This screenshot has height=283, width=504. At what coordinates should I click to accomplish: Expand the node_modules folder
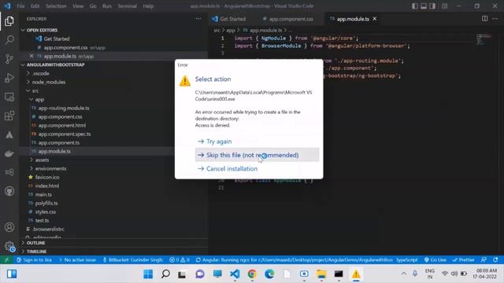pos(49,82)
